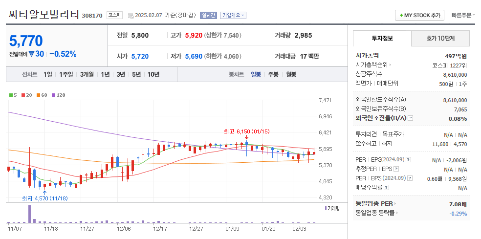Viewport: 481px width, 239px height.
Task: Click the -0.29% sector change value
Action: 459,213
